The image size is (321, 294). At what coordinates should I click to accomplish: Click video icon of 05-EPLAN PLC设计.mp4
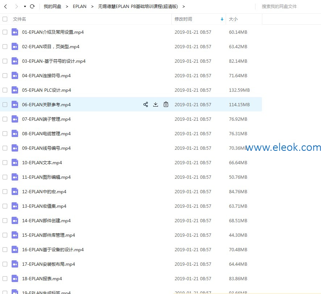15,90
